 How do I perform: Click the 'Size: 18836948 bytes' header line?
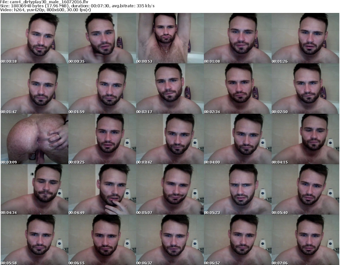coord(77,6)
